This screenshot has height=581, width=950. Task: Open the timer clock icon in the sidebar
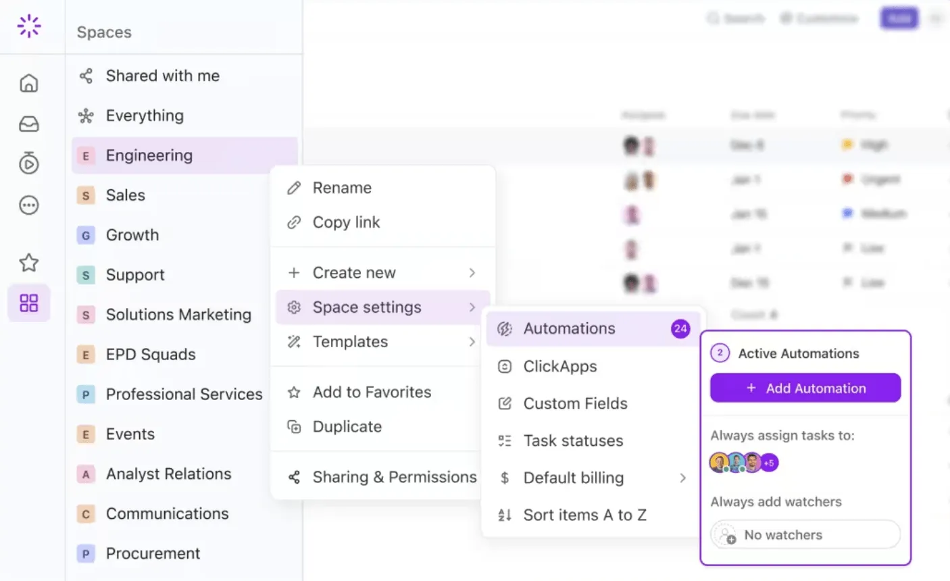tap(29, 163)
